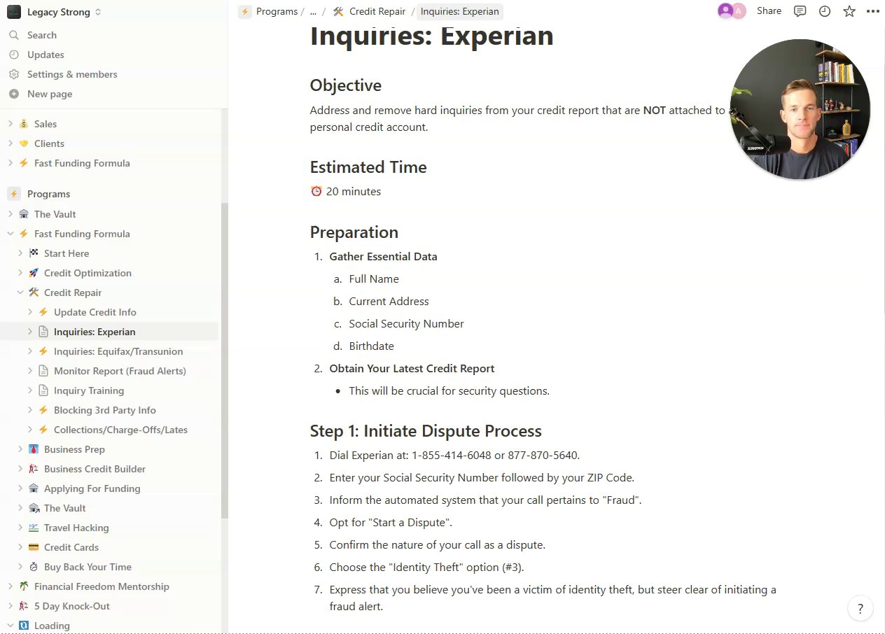885x634 pixels.
Task: Expand the Travel Hacking page toggle
Action: coord(20,528)
